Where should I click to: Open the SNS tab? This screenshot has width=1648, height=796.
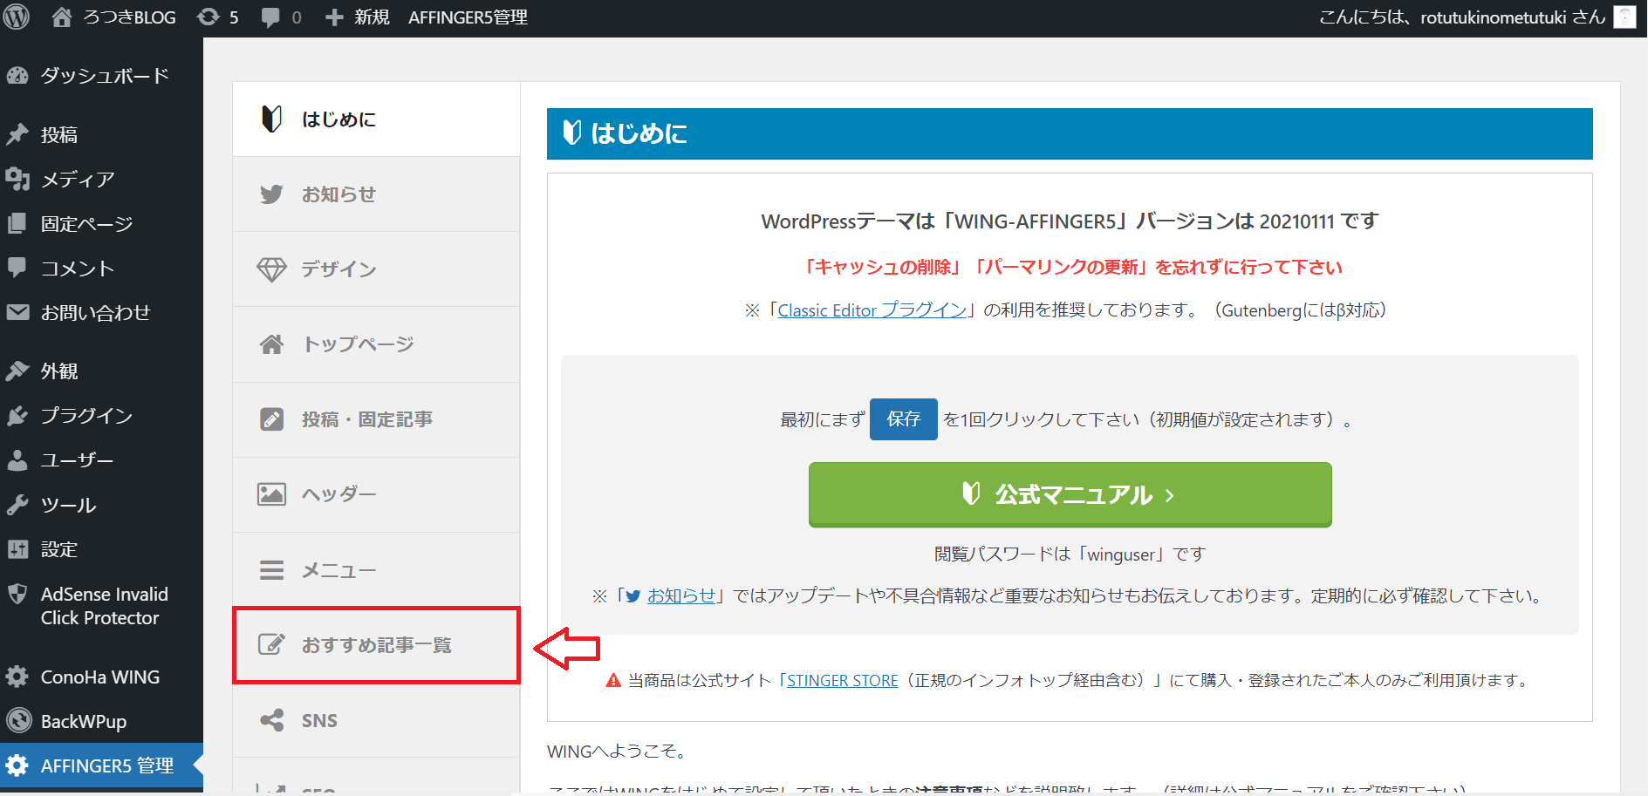coord(376,720)
